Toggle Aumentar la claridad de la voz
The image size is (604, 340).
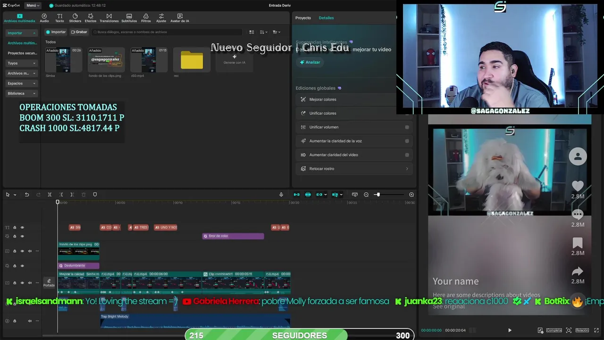407,141
